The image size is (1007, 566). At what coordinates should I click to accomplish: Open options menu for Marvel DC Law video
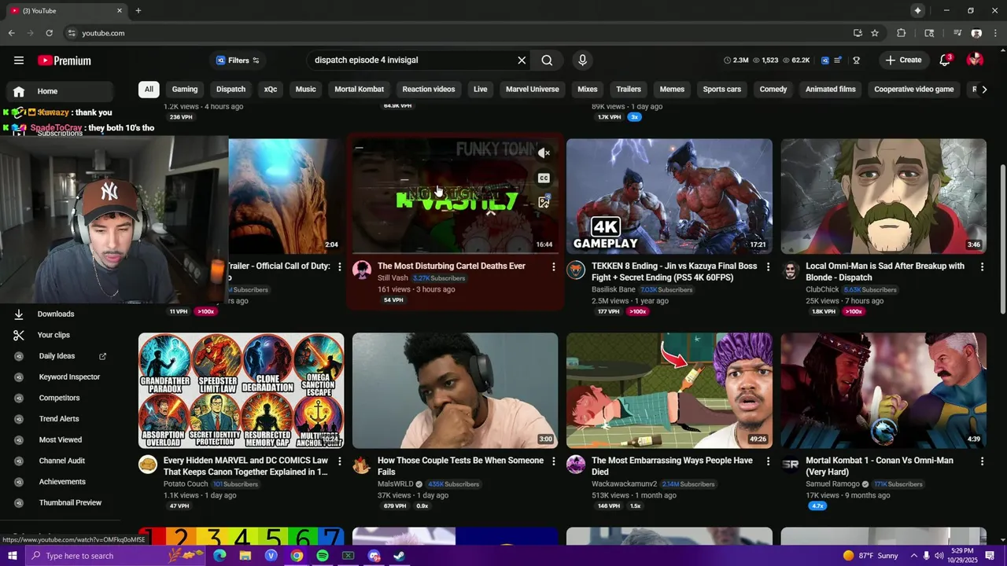point(340,461)
